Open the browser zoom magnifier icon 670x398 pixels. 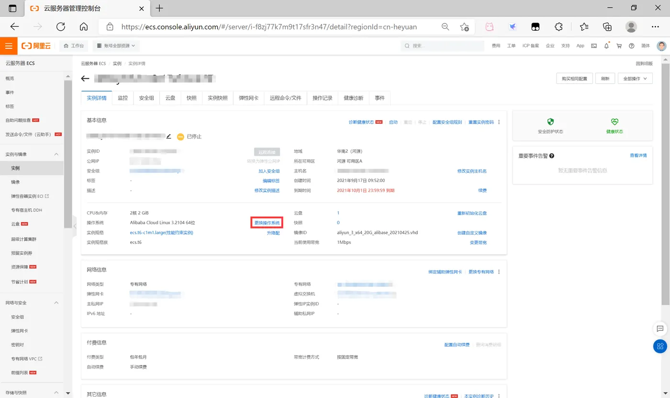pos(445,27)
